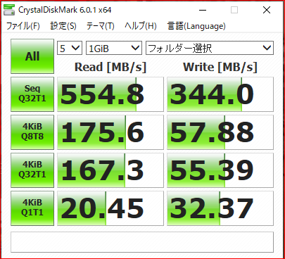
Task: Click the 4KiB Q1T1 read result 20.45
Action: tap(110, 208)
